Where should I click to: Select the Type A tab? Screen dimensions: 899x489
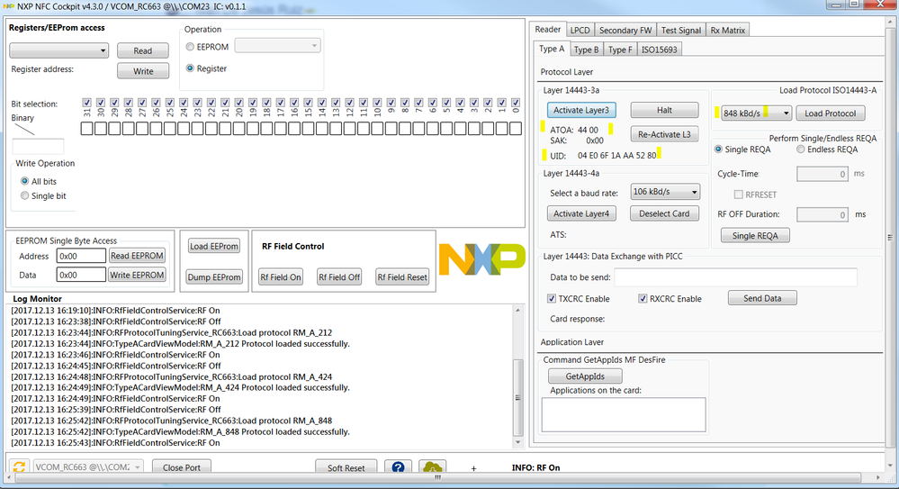pyautogui.click(x=552, y=49)
